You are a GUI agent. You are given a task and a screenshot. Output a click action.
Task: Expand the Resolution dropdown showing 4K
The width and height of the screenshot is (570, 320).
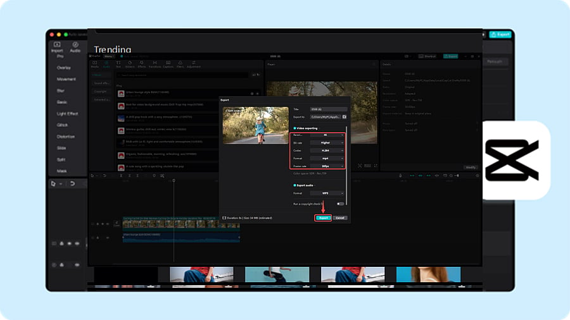point(327,135)
